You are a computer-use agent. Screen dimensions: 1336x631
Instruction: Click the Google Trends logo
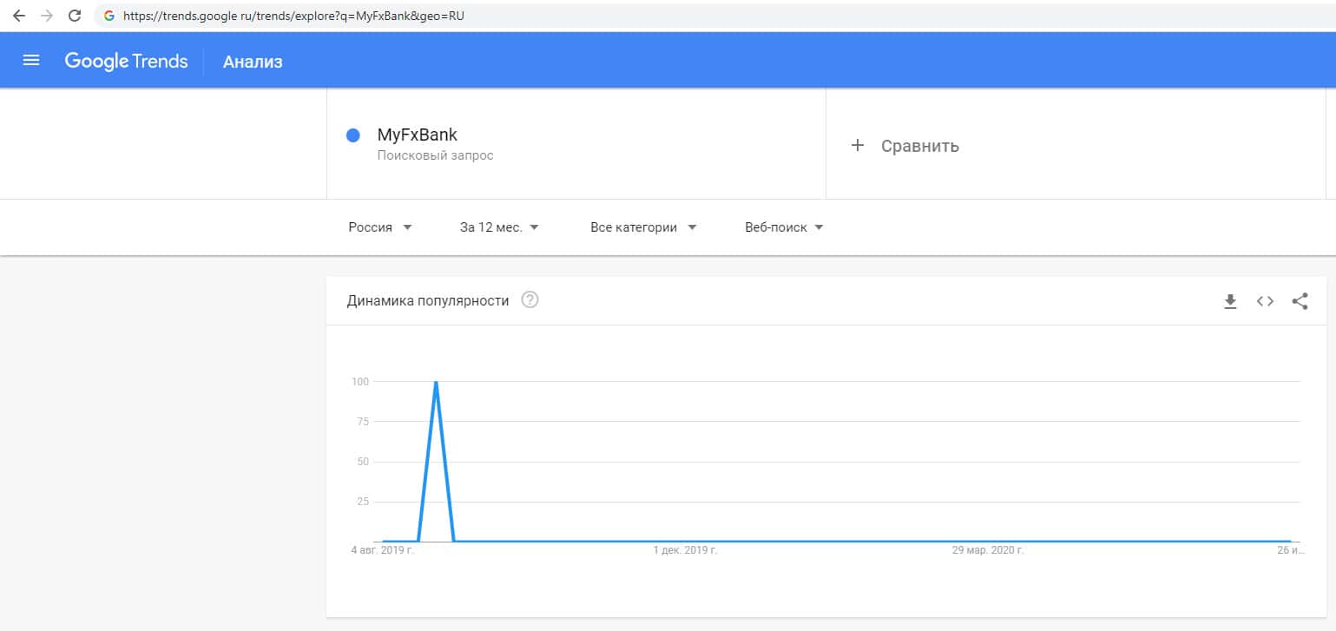pyautogui.click(x=126, y=61)
